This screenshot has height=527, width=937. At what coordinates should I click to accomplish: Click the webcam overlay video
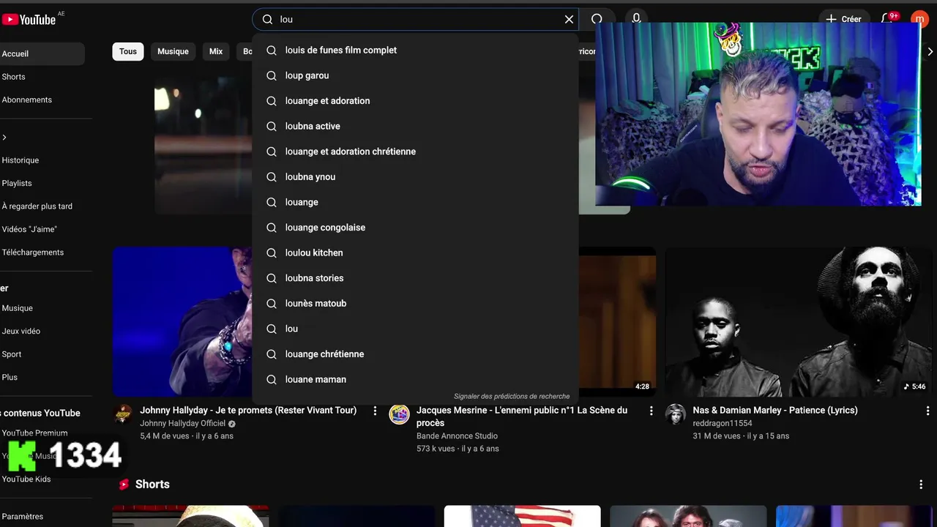click(758, 115)
